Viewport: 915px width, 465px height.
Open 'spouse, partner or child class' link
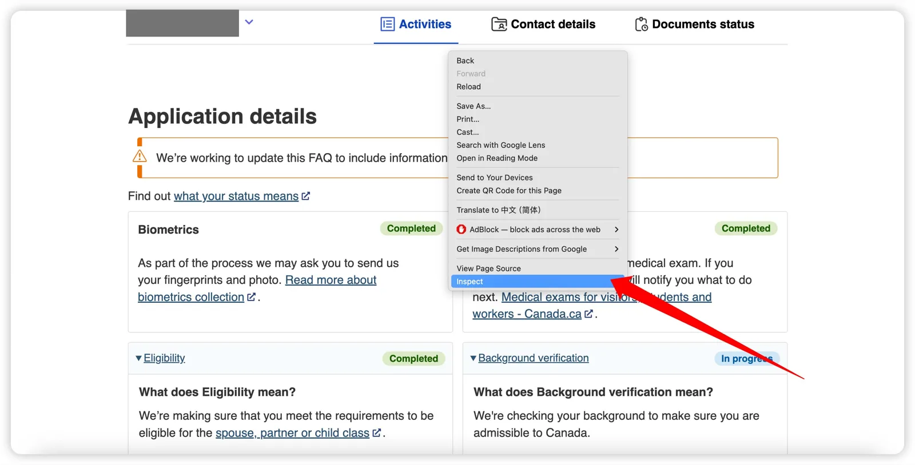(292, 433)
